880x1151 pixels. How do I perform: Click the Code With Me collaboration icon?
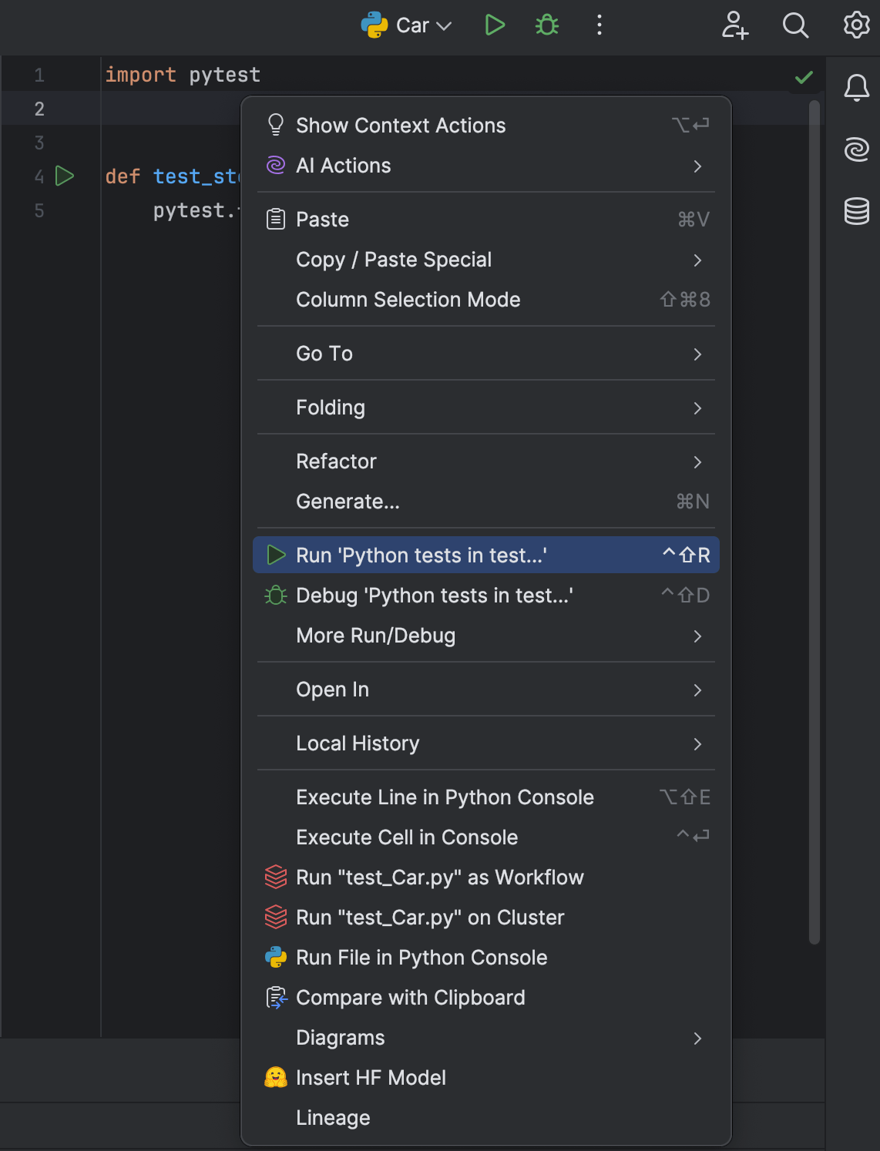(734, 25)
